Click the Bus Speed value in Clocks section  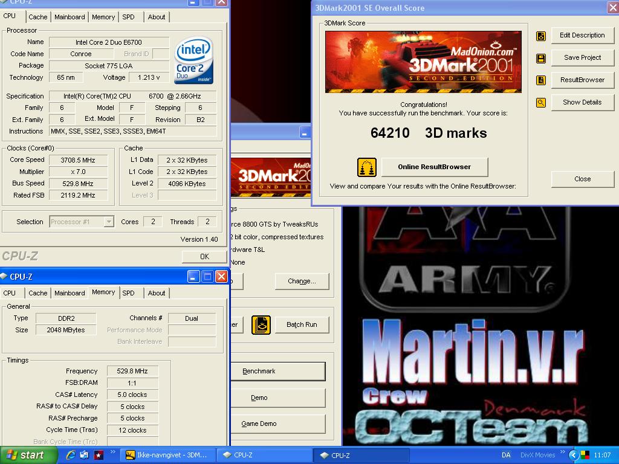click(78, 184)
